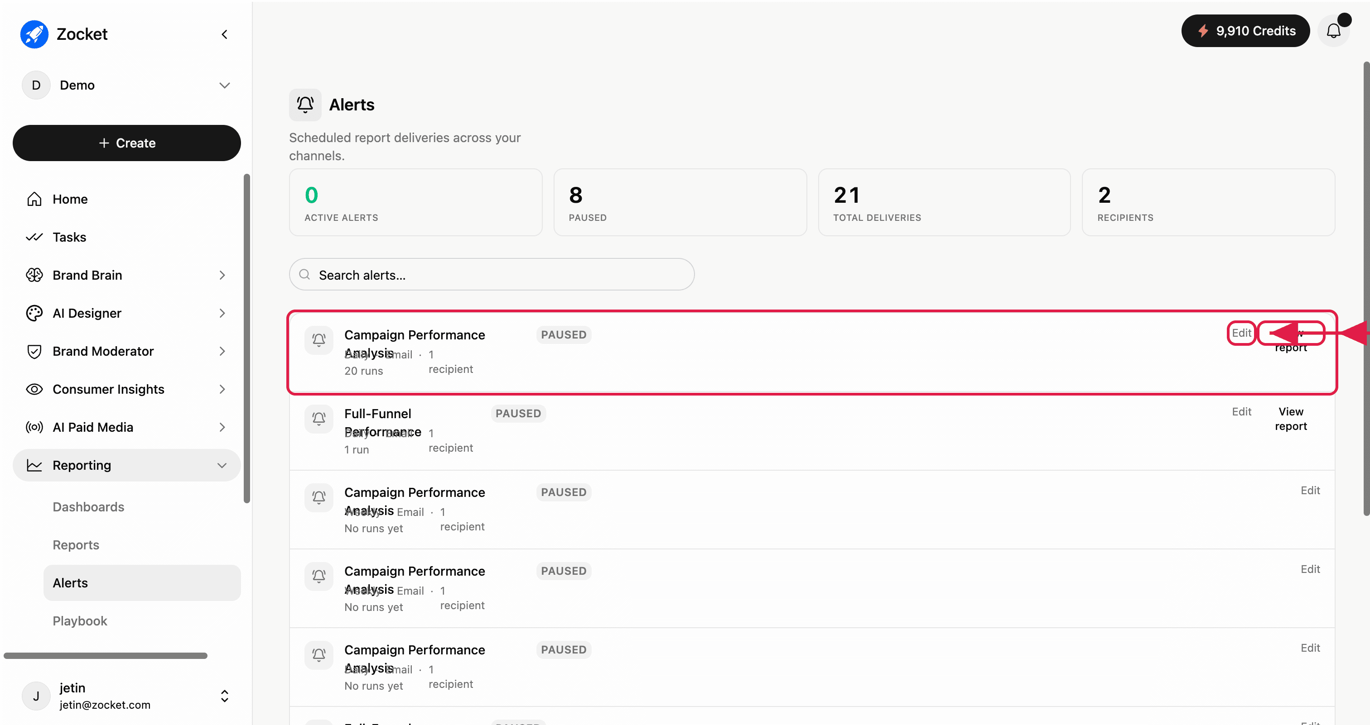This screenshot has height=725, width=1370.
Task: Click bell icon of Full-Funnel Performance alert
Action: 319,419
